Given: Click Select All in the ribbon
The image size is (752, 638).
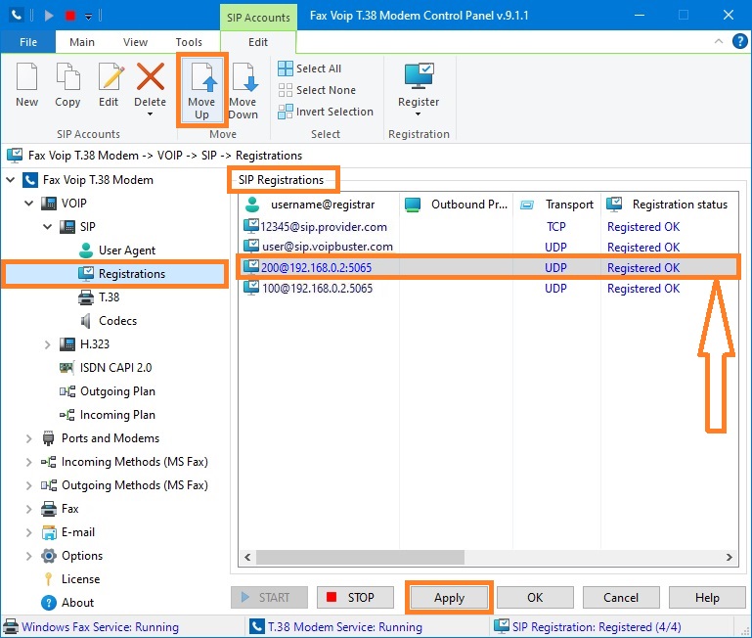Looking at the screenshot, I should (x=310, y=68).
